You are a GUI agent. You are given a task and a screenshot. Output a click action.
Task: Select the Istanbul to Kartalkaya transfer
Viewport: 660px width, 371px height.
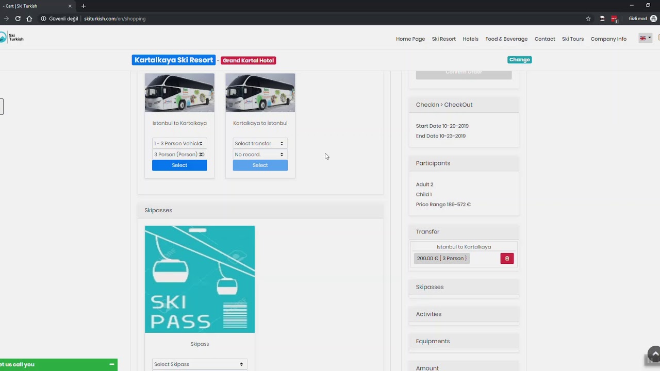coord(179,165)
